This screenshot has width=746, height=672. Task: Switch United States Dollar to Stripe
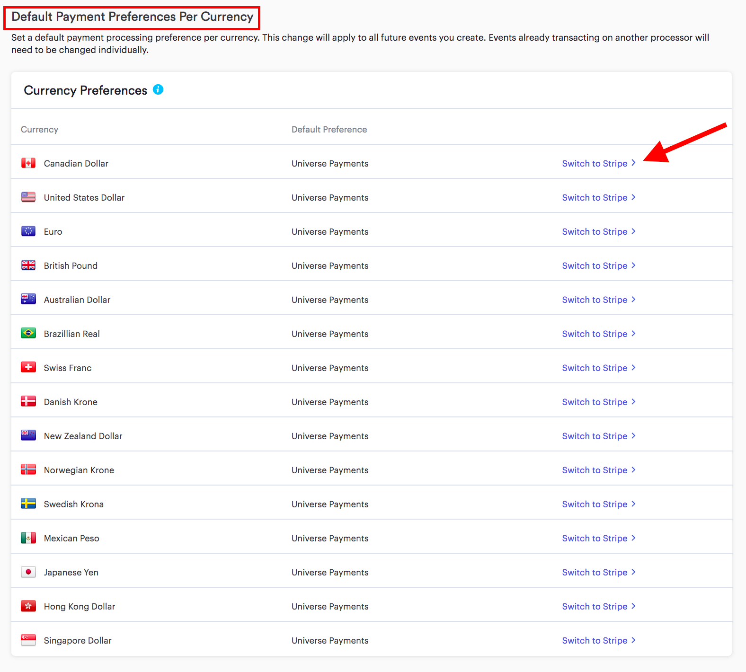(x=599, y=197)
